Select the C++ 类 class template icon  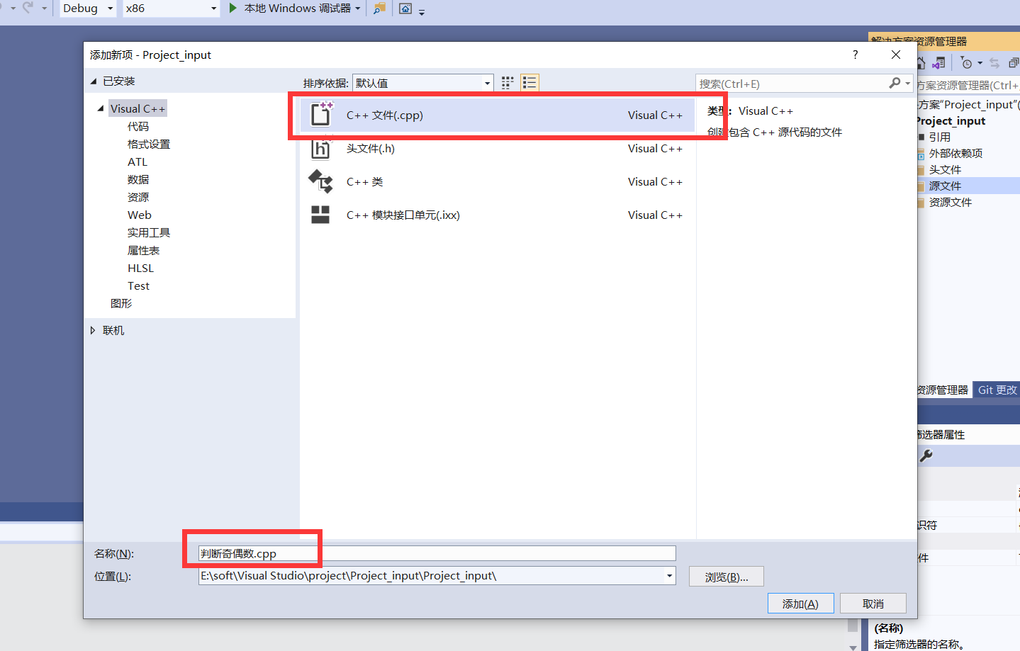321,181
